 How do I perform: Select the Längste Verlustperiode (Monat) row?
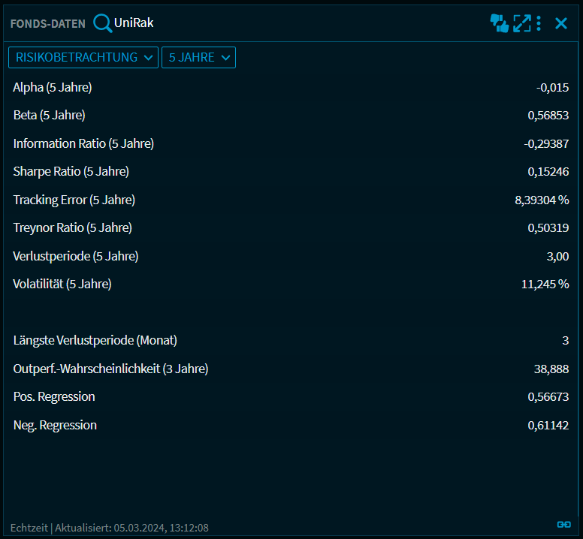click(95, 341)
